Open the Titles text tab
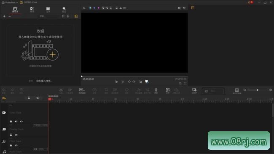The width and height of the screenshot is (274, 154). pos(48,10)
